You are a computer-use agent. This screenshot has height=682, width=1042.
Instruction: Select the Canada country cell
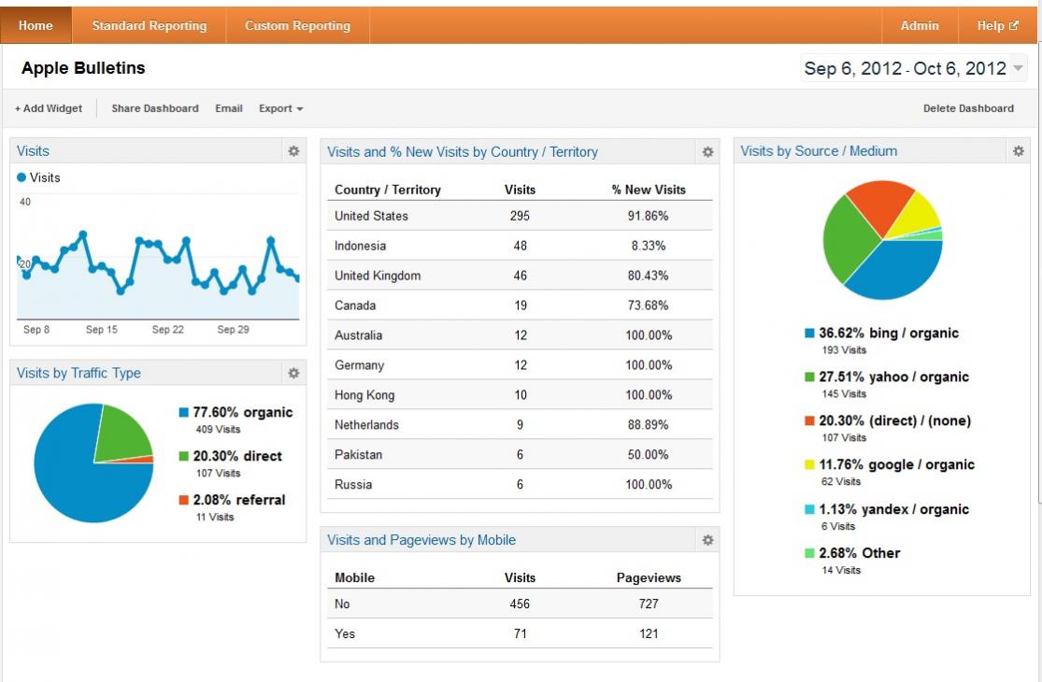pyautogui.click(x=355, y=305)
